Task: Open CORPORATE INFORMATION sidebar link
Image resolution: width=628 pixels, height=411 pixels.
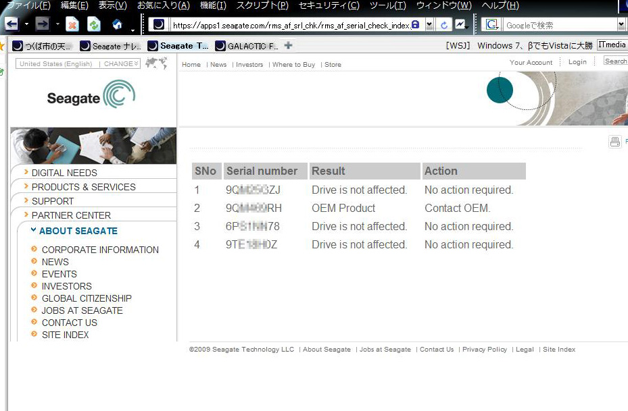Action: click(x=100, y=250)
